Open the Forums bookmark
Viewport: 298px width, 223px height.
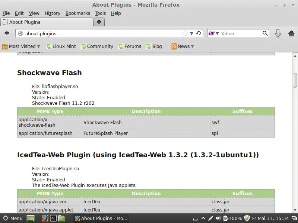click(130, 46)
